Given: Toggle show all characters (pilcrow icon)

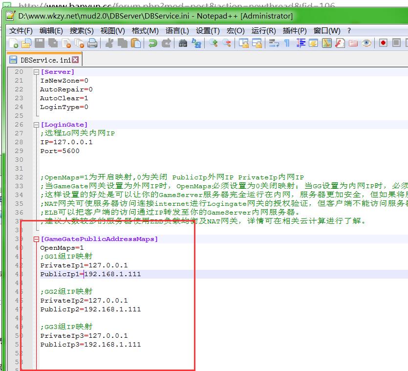Looking at the screenshot, I should pyautogui.click(x=287, y=44).
